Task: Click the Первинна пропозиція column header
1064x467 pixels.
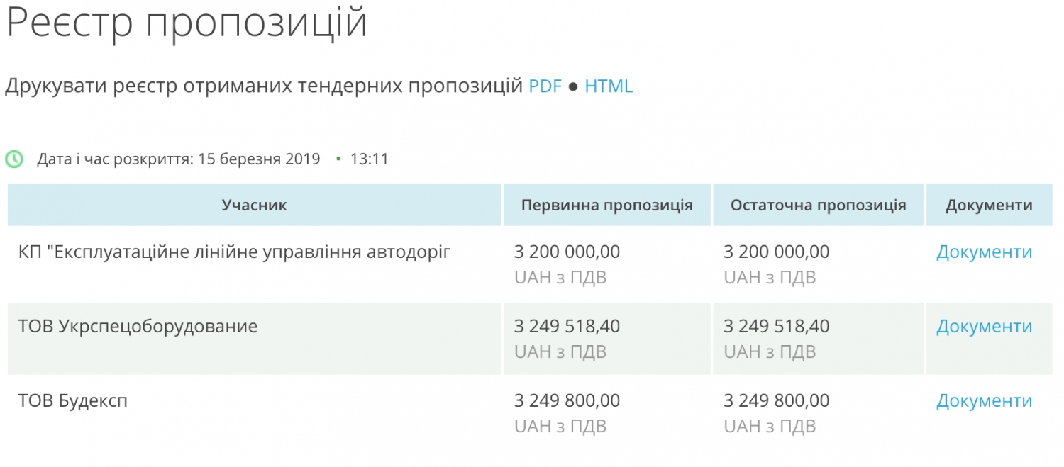Action: coord(606,206)
